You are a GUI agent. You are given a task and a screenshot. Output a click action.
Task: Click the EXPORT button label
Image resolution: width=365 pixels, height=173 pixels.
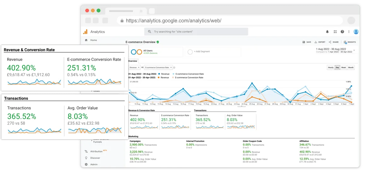[322, 42]
